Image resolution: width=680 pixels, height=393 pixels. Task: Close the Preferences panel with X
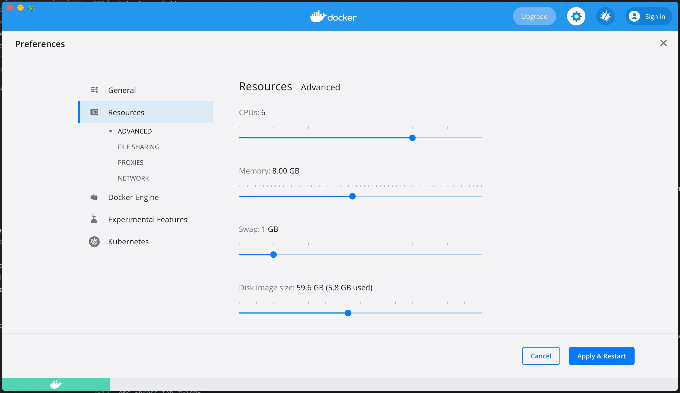[663, 43]
